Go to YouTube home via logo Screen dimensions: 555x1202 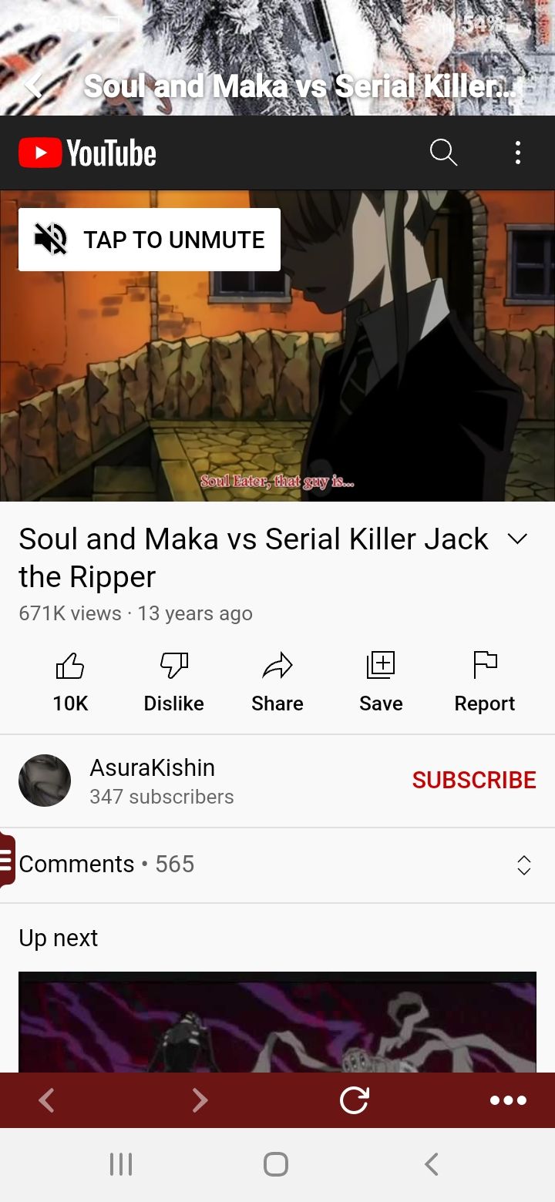[x=88, y=153]
